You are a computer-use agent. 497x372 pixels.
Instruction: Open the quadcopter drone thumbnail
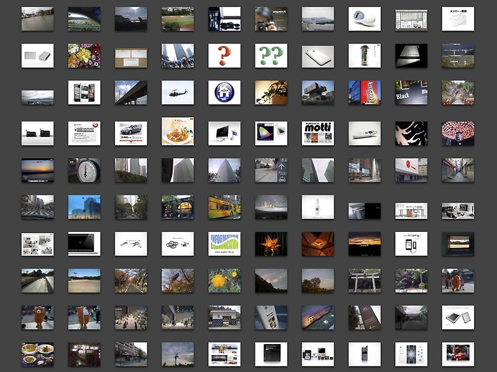click(x=178, y=244)
